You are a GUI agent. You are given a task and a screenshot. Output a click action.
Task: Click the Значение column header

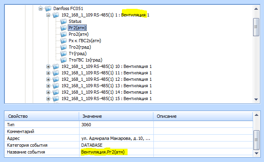point(115,116)
